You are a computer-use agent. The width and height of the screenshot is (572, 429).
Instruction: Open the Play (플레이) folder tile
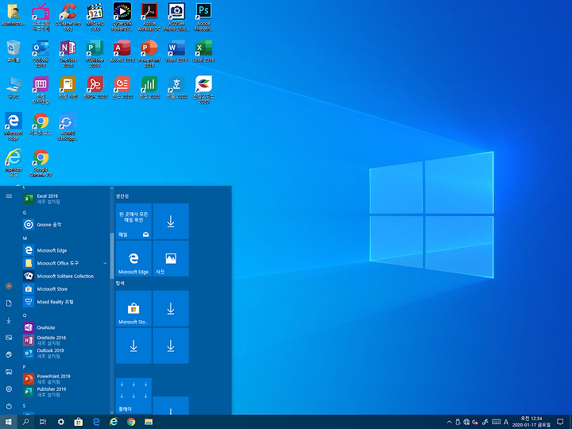[133, 396]
